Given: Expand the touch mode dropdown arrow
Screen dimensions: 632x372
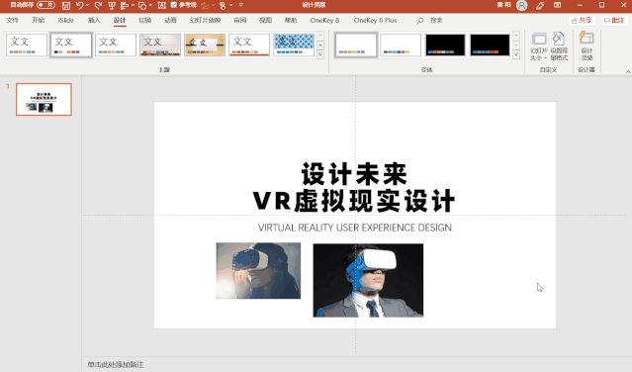Looking at the screenshot, I should [231, 5].
